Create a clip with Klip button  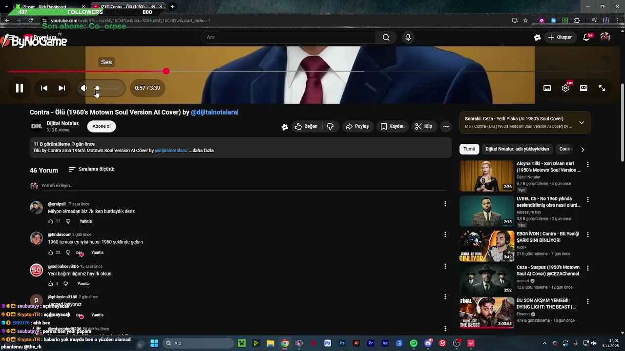coord(423,126)
